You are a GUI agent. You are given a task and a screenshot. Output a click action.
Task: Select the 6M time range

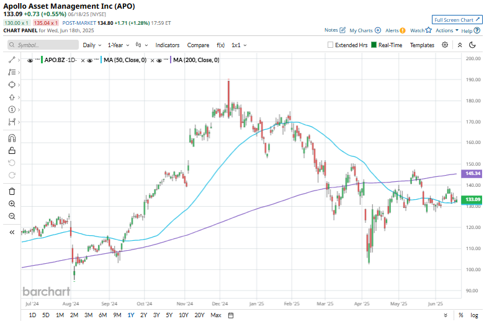(102, 315)
